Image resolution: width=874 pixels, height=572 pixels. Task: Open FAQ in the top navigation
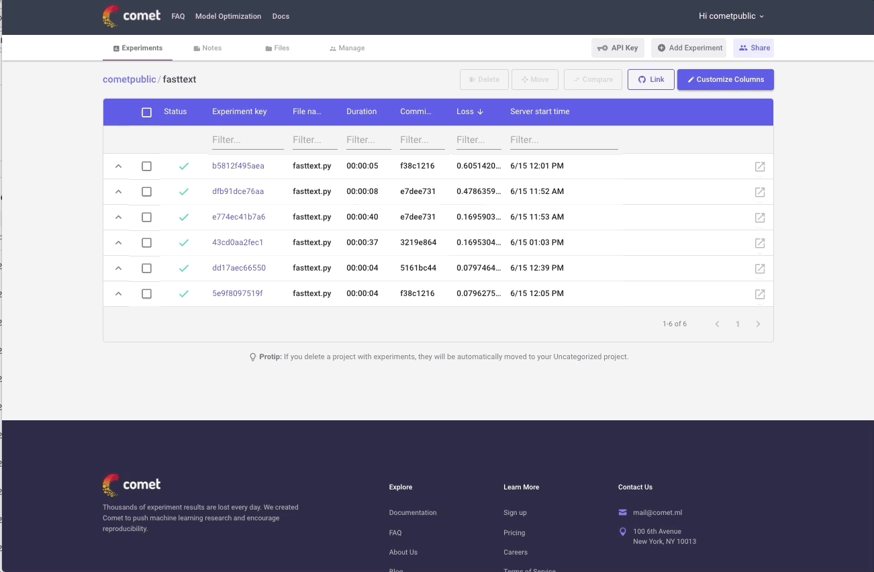(178, 16)
